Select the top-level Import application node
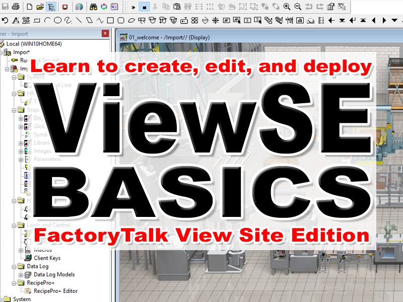 [x=21, y=52]
